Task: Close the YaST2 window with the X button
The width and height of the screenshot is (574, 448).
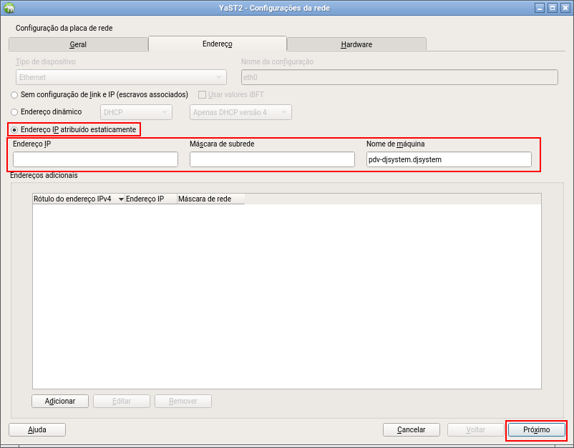Action: (x=565, y=8)
